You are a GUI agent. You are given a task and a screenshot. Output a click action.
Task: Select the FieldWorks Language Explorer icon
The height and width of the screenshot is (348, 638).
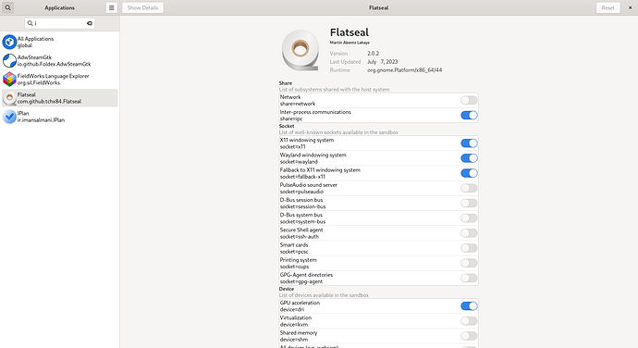click(9, 79)
